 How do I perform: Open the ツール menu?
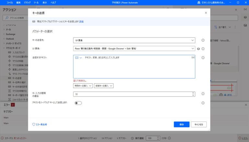pyautogui.click(x=36, y=3)
